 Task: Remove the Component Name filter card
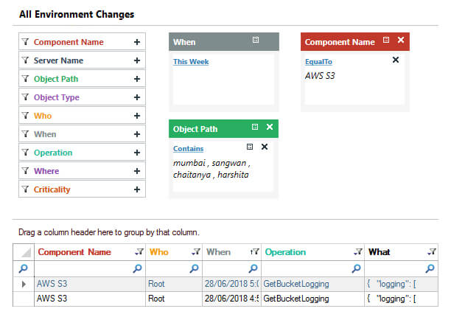tap(401, 40)
